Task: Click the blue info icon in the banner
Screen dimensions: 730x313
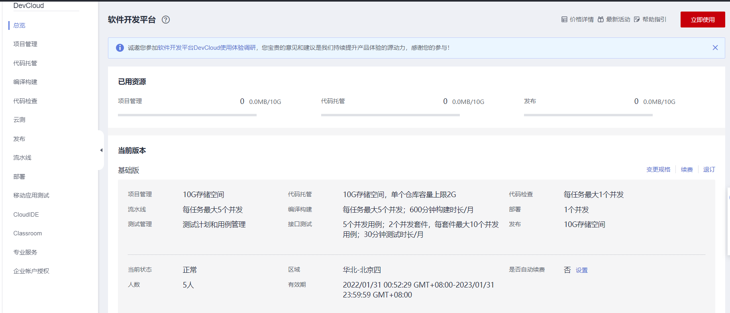Action: 120,48
